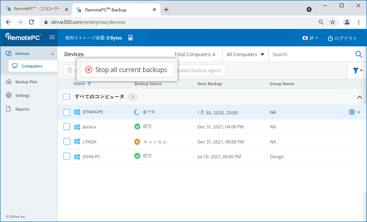Screen dimensions: 367x222
Task: Click the Total Computers: 4 label
Action: point(195,54)
